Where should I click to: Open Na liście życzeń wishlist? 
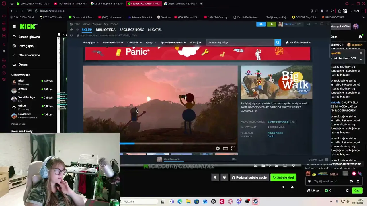[x=298, y=43]
